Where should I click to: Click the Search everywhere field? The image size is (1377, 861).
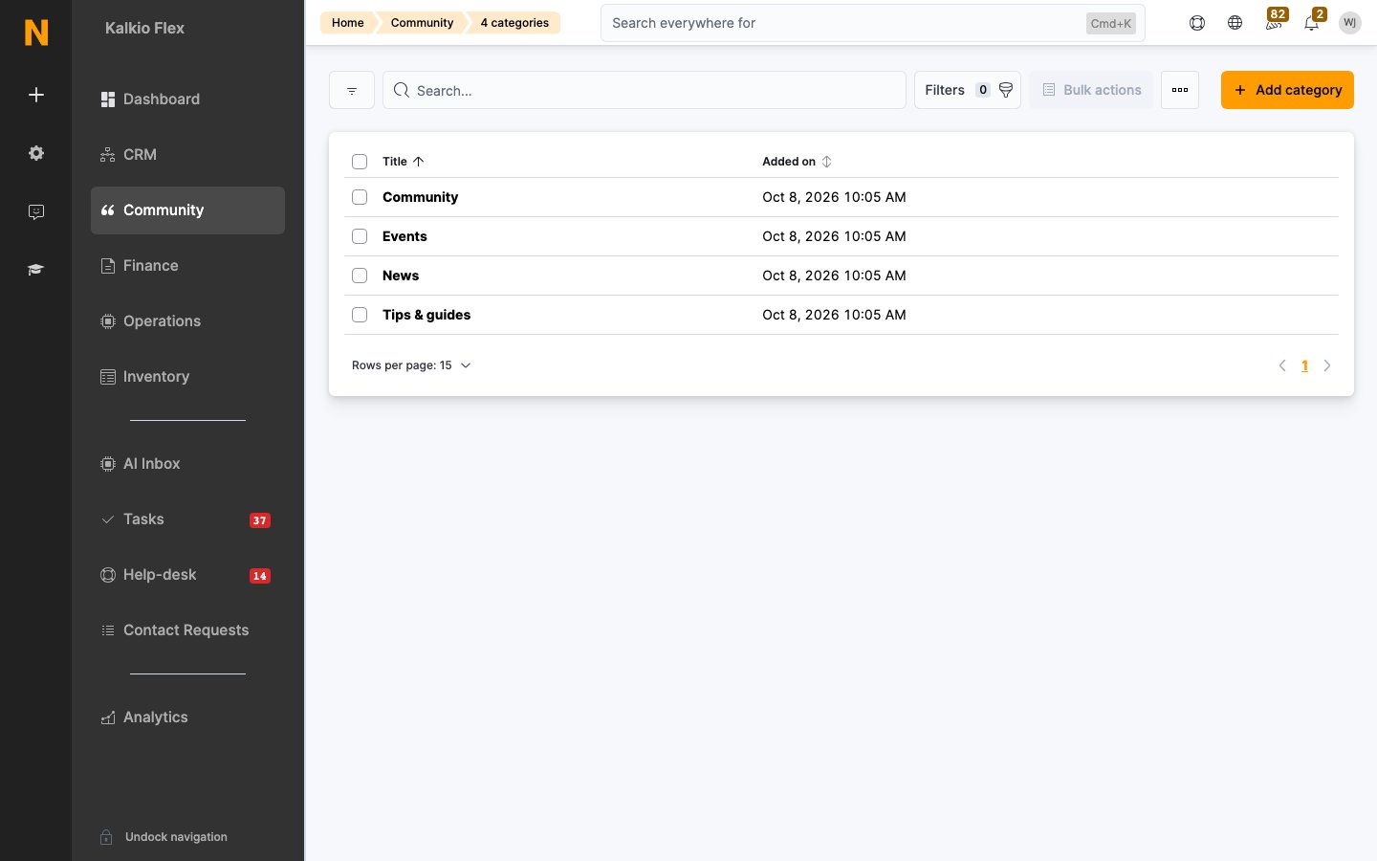click(872, 23)
